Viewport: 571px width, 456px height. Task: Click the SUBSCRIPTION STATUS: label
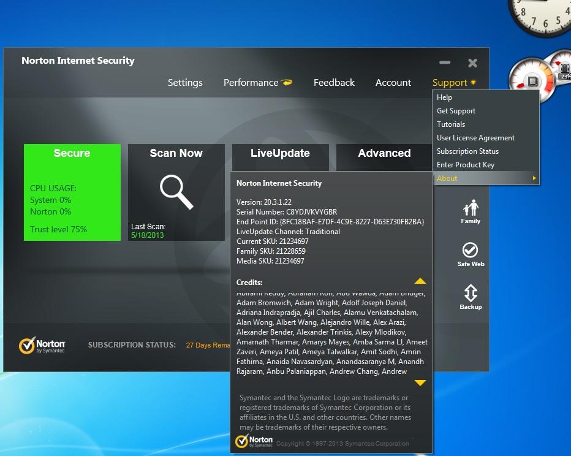[x=132, y=345]
